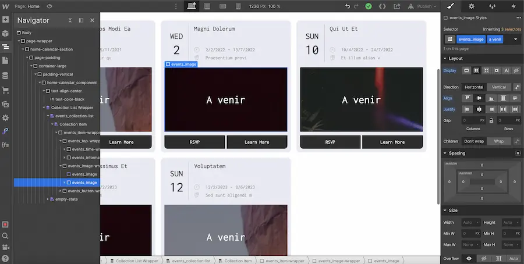Redo the last action

[x=356, y=6]
